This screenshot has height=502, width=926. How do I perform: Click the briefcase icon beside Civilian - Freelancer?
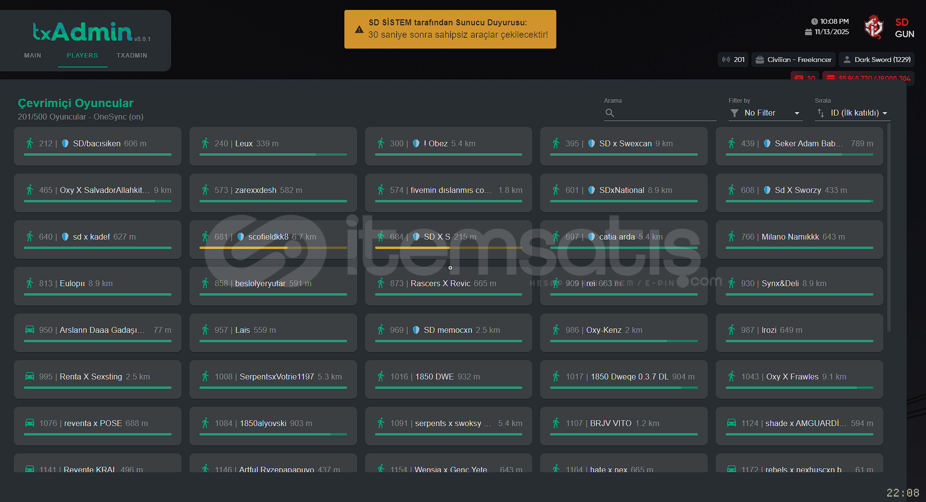759,60
